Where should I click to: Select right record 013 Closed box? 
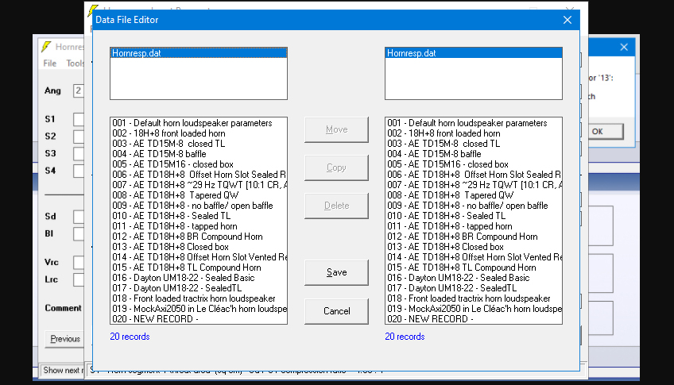pyautogui.click(x=473, y=247)
